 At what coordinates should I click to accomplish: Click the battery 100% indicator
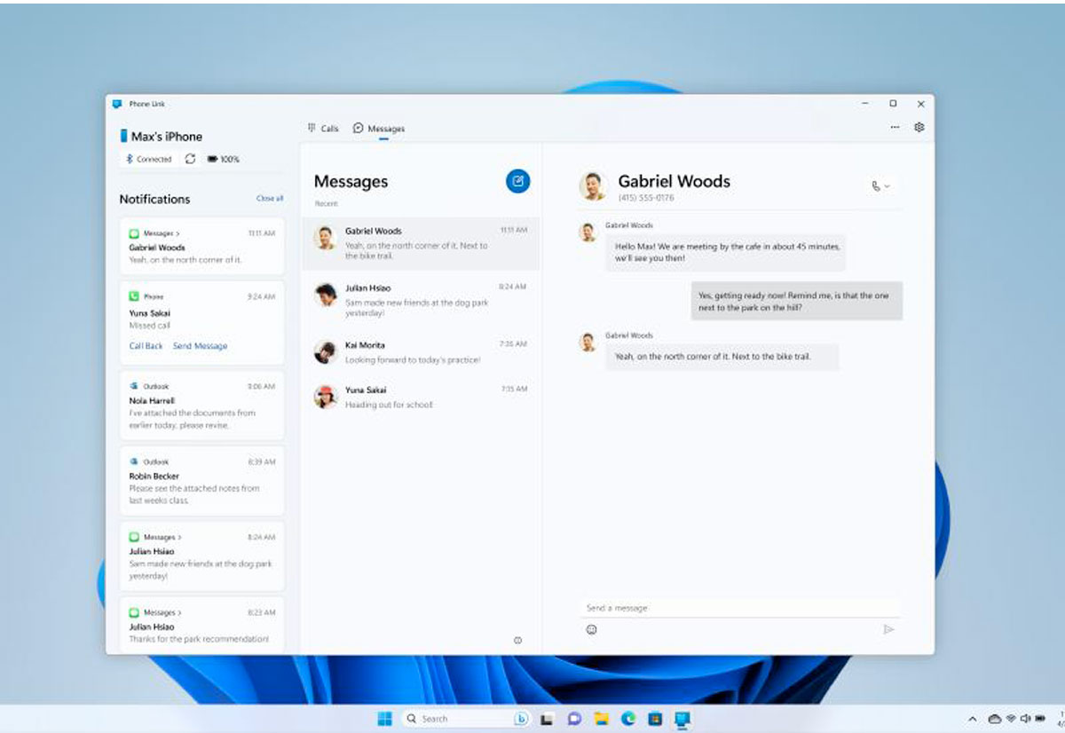tap(224, 159)
